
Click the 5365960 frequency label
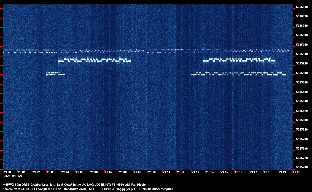302,45
